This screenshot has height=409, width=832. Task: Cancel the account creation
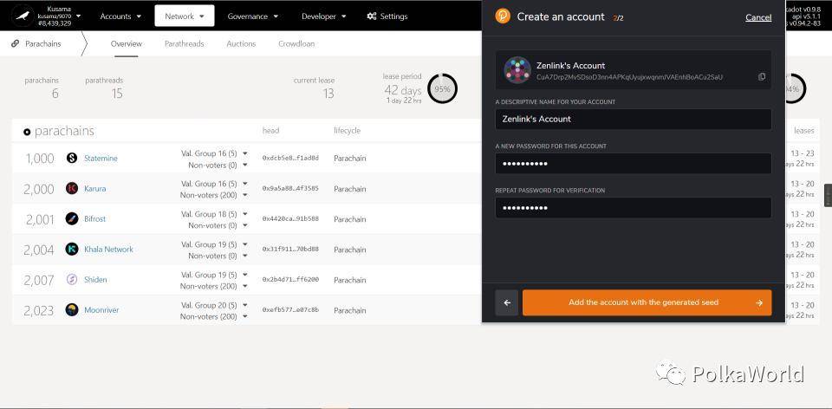click(758, 17)
